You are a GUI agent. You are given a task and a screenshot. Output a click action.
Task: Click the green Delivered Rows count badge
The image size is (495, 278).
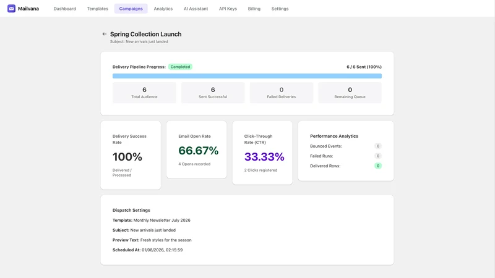tap(378, 166)
